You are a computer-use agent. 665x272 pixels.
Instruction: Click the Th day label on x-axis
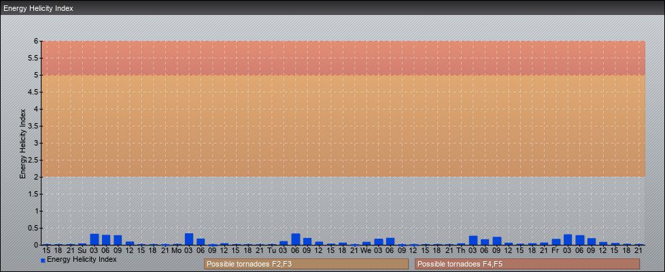461,251
